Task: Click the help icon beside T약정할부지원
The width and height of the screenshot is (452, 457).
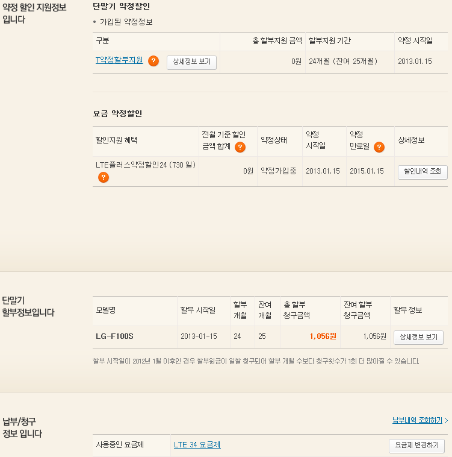Action: (x=153, y=61)
